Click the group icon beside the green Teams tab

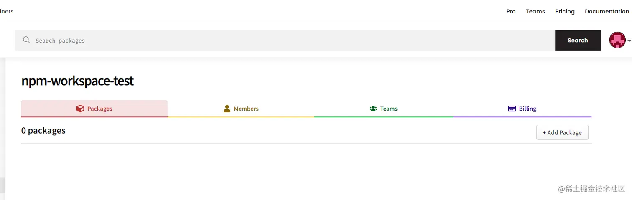tap(373, 109)
